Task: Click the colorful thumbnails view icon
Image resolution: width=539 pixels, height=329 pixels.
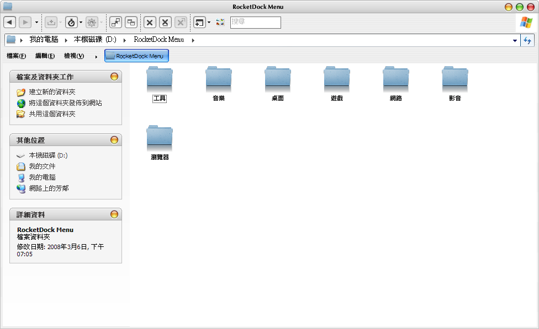Action: [220, 22]
